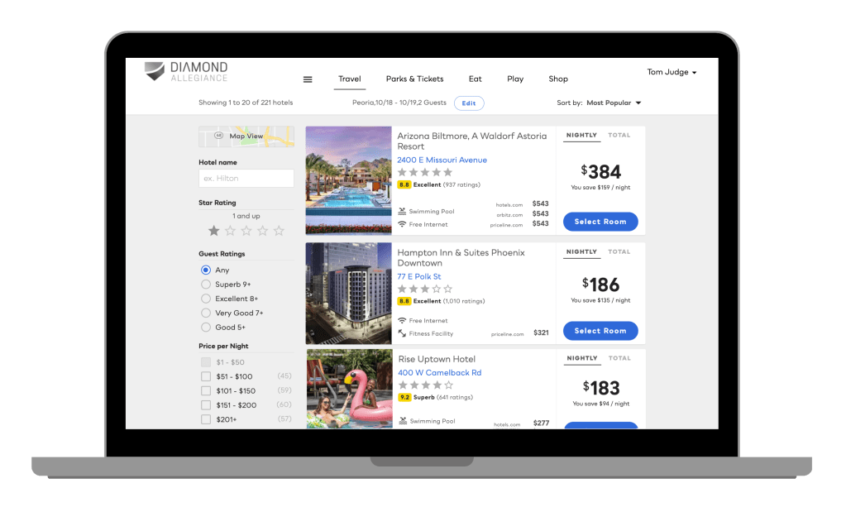Click the "You save $94 / night" text

point(601,404)
